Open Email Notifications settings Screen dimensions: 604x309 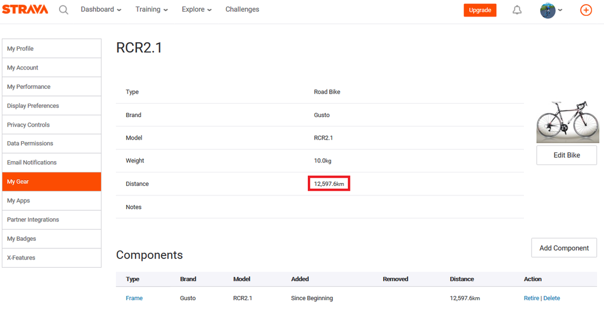tap(52, 162)
